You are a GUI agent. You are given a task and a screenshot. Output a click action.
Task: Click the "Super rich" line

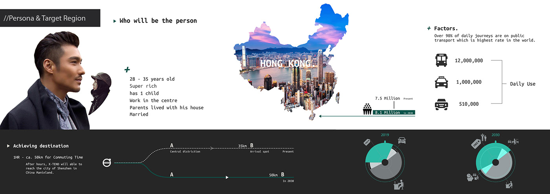pyautogui.click(x=143, y=86)
